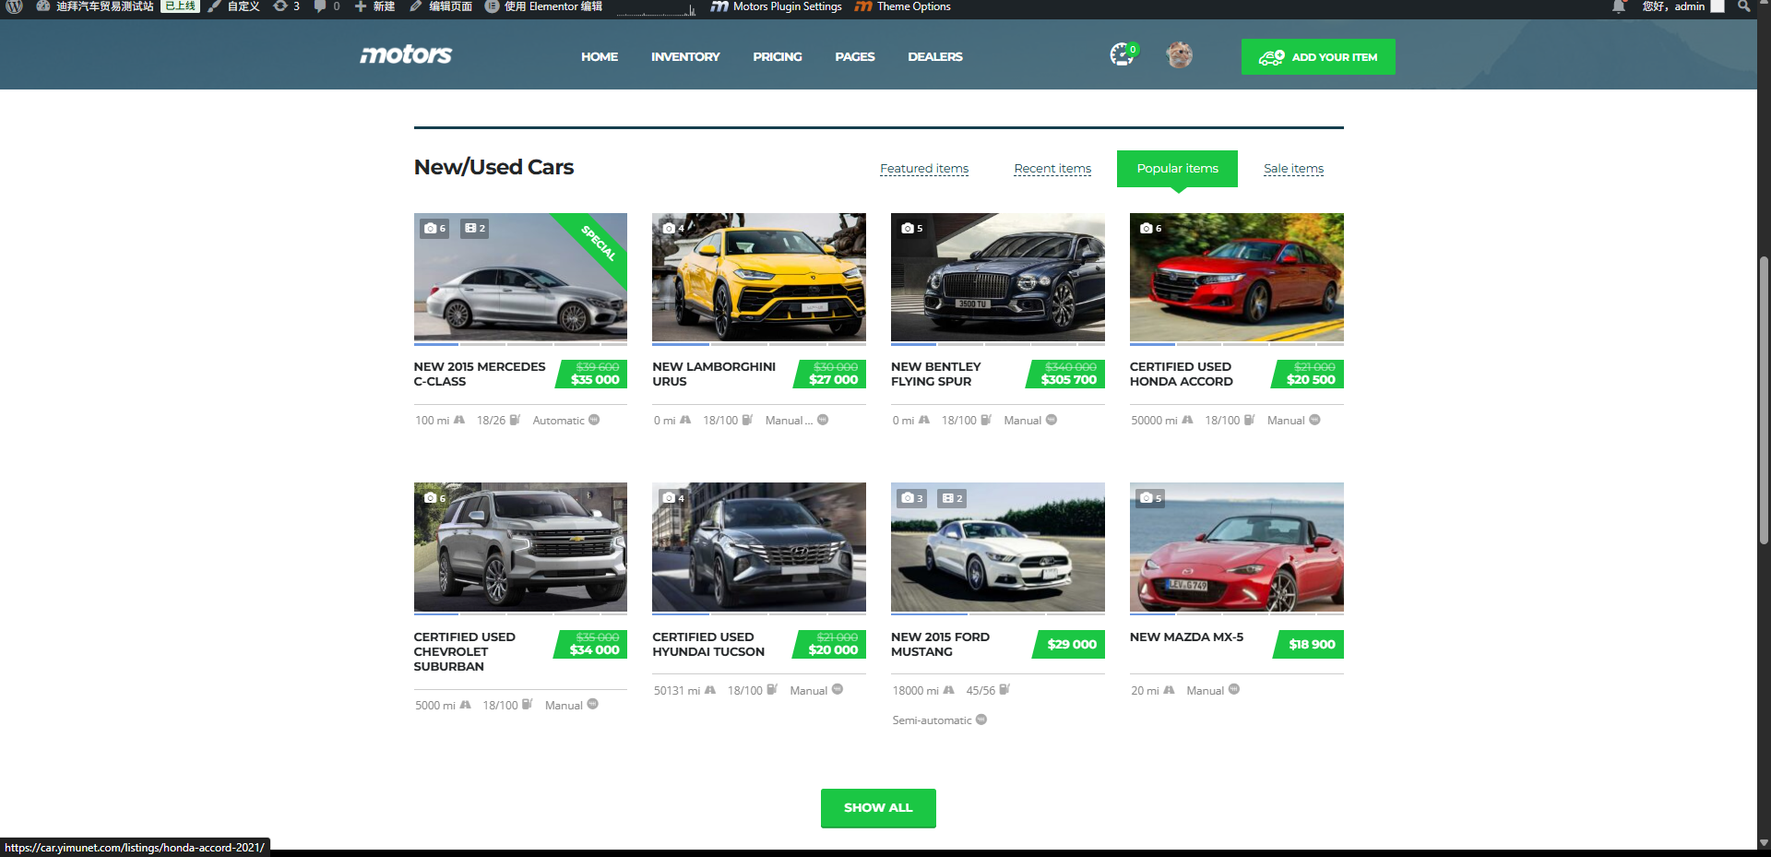This screenshot has height=857, width=1771.
Task: Open the 新建 new content menu
Action: (x=374, y=6)
